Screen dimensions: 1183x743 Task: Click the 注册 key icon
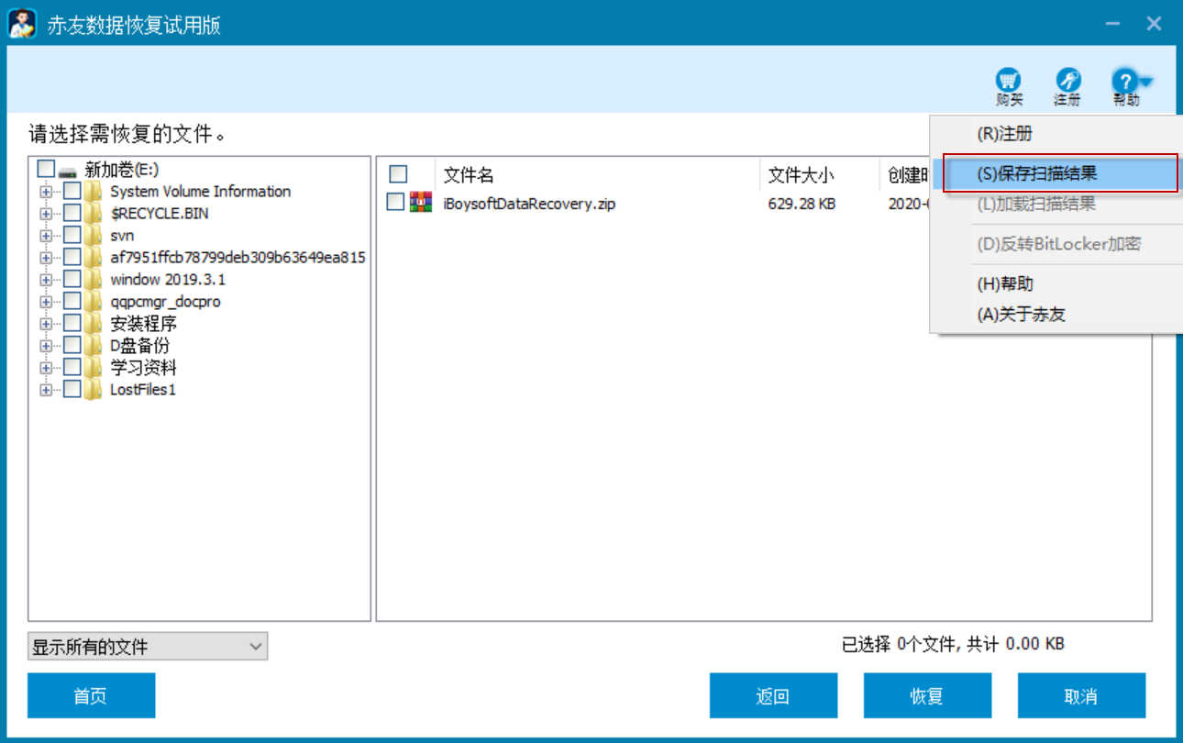pyautogui.click(x=1067, y=81)
